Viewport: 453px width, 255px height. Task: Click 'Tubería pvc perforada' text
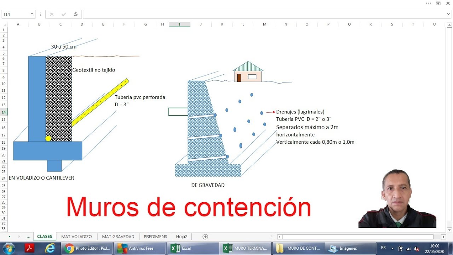(140, 97)
